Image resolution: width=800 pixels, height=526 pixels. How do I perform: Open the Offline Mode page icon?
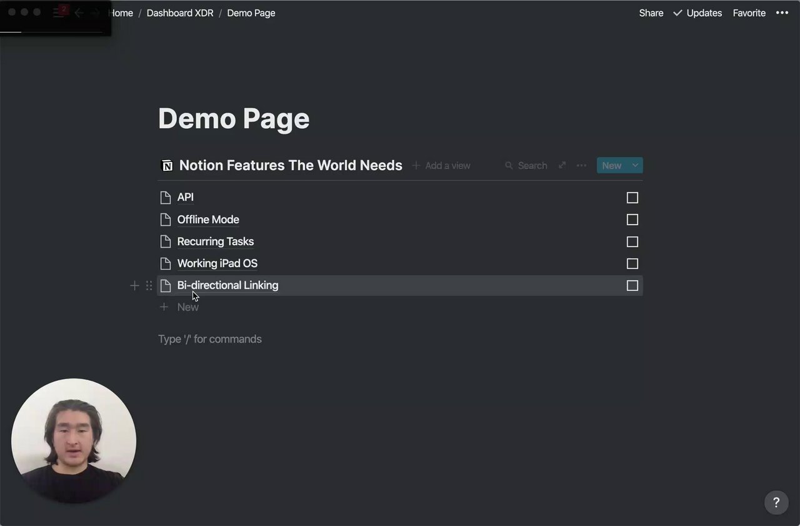click(x=166, y=220)
